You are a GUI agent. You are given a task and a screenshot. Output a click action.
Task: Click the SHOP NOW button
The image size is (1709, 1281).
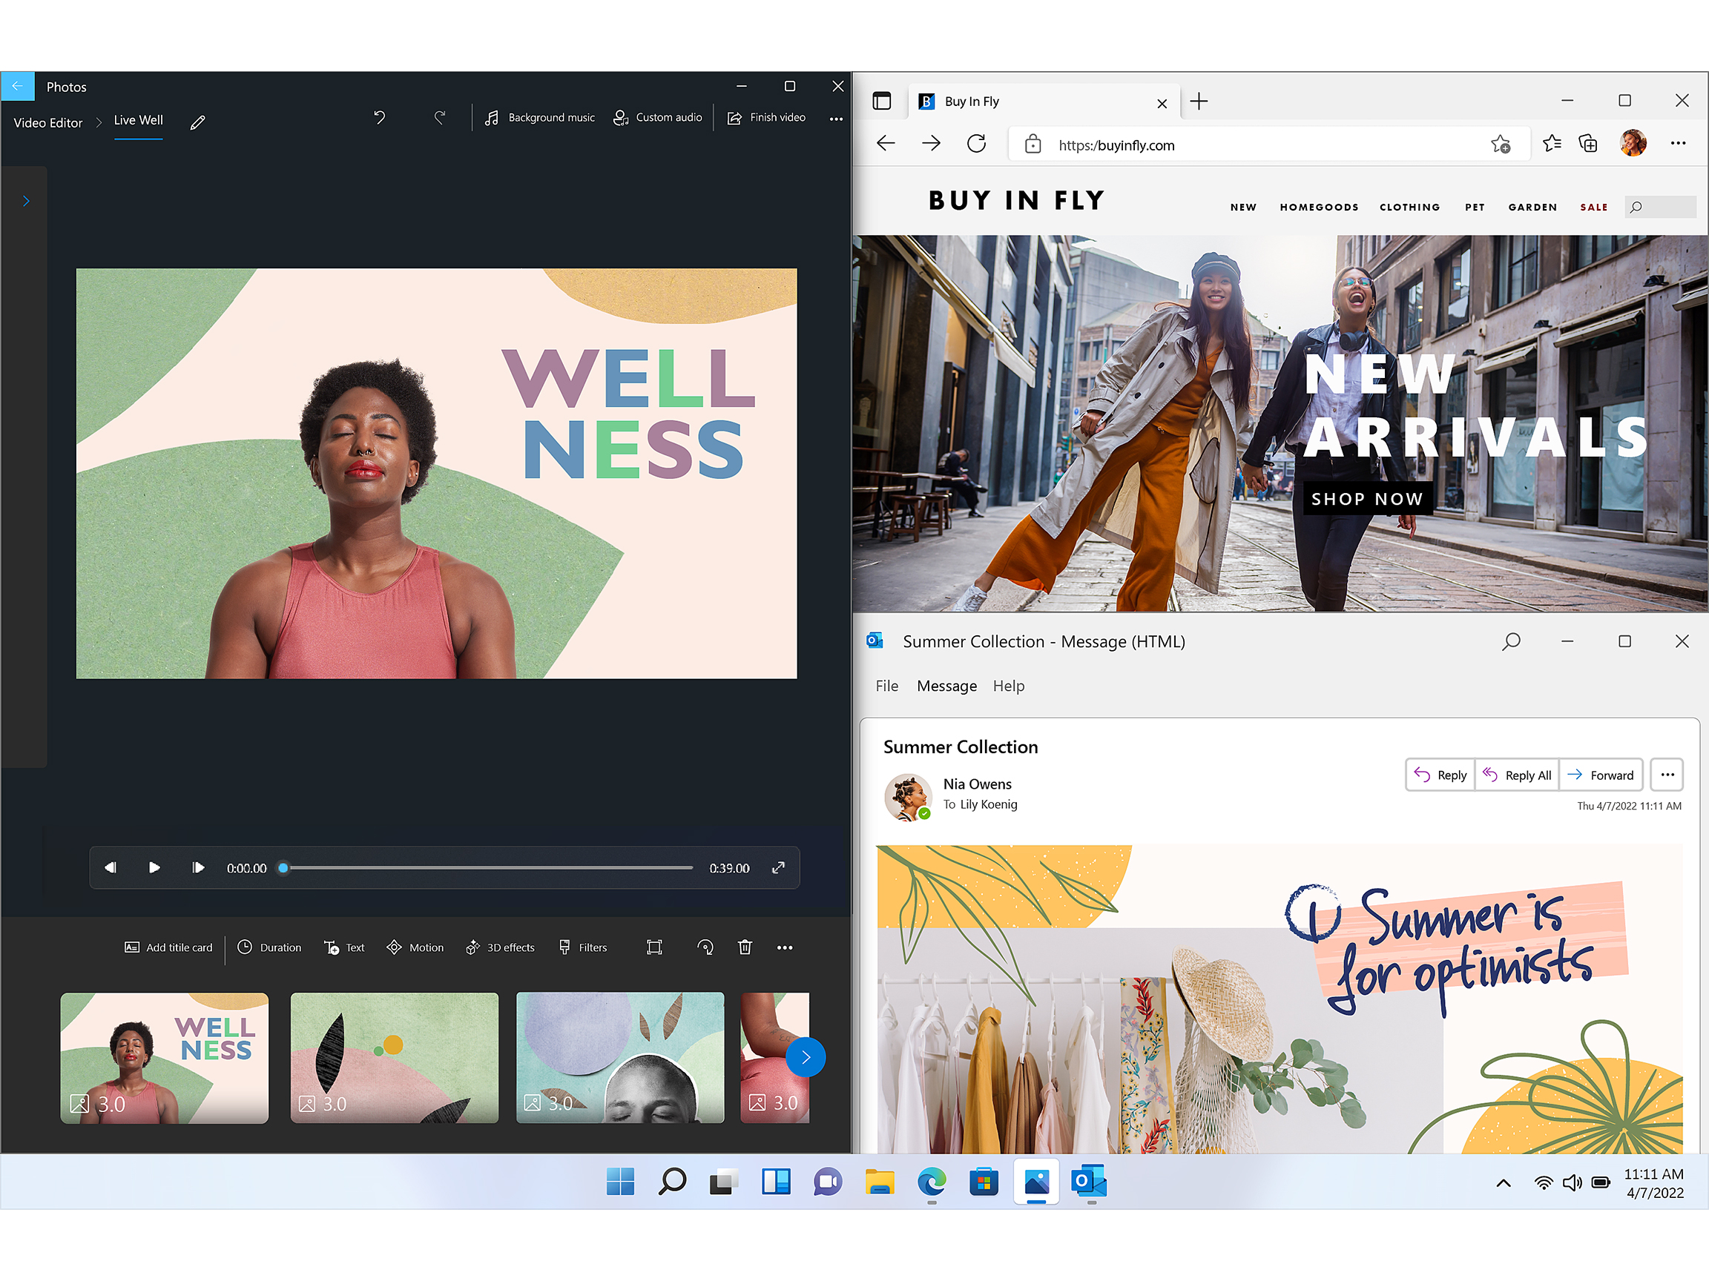[1367, 499]
